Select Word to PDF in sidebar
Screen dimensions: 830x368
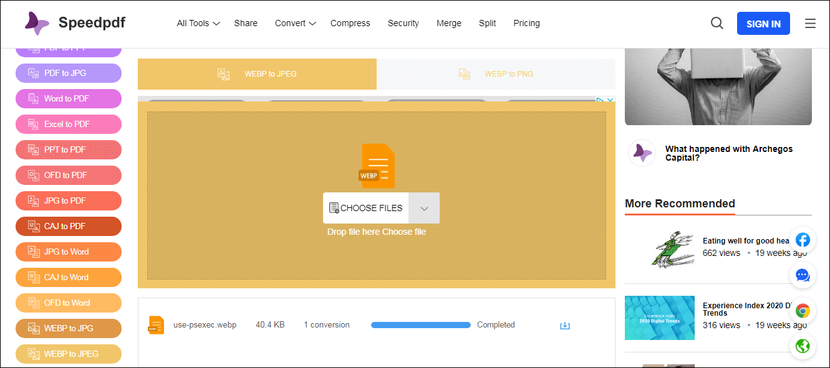click(x=69, y=98)
